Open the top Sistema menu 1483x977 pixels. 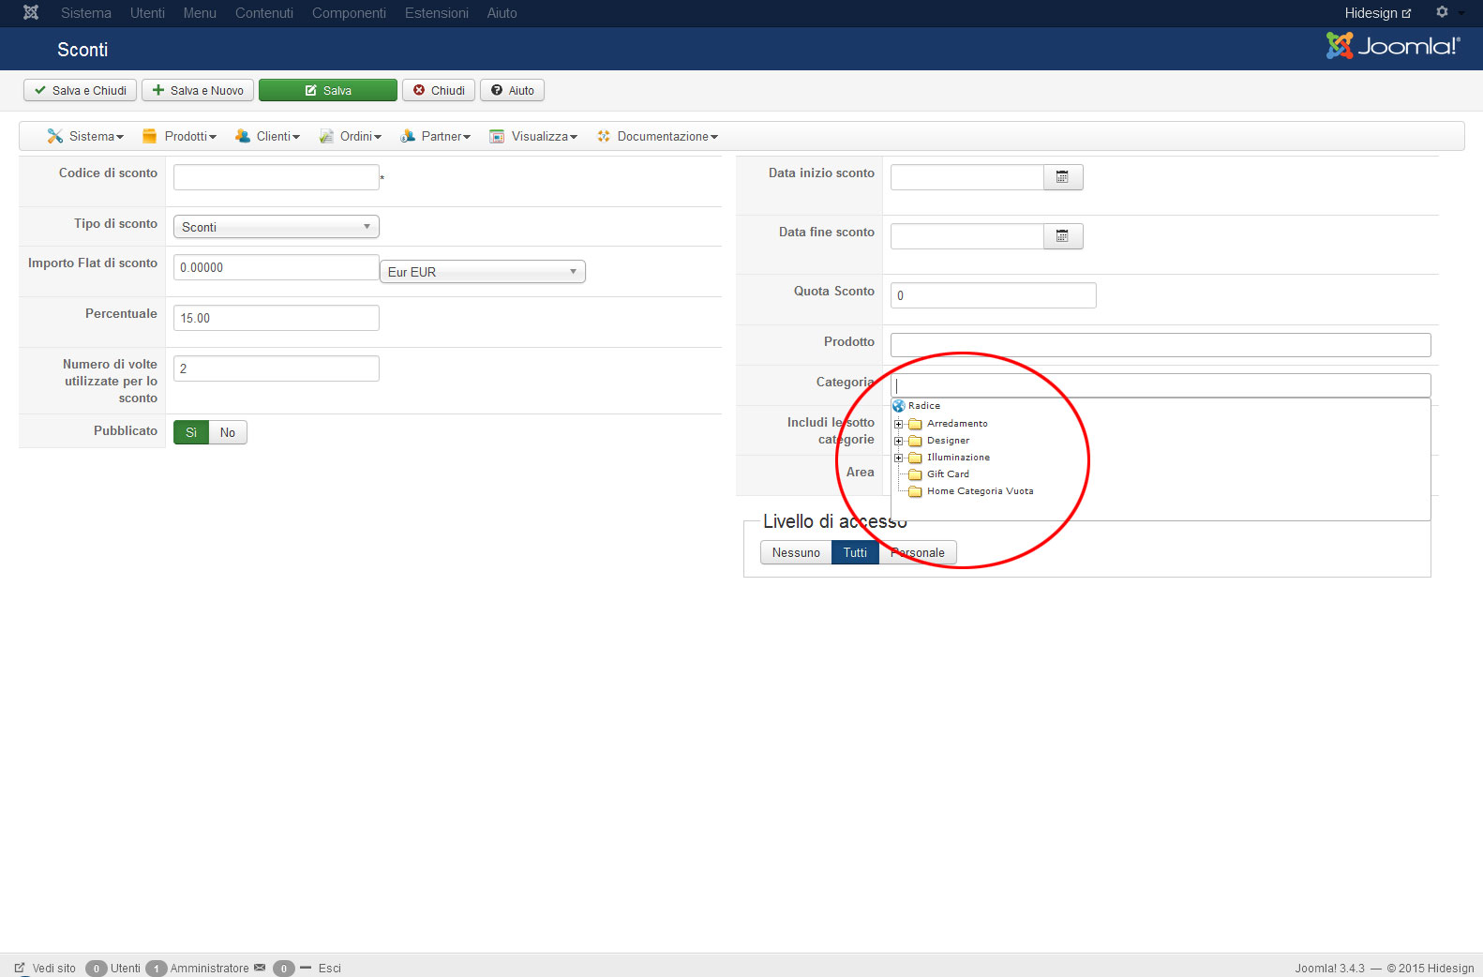tap(86, 13)
